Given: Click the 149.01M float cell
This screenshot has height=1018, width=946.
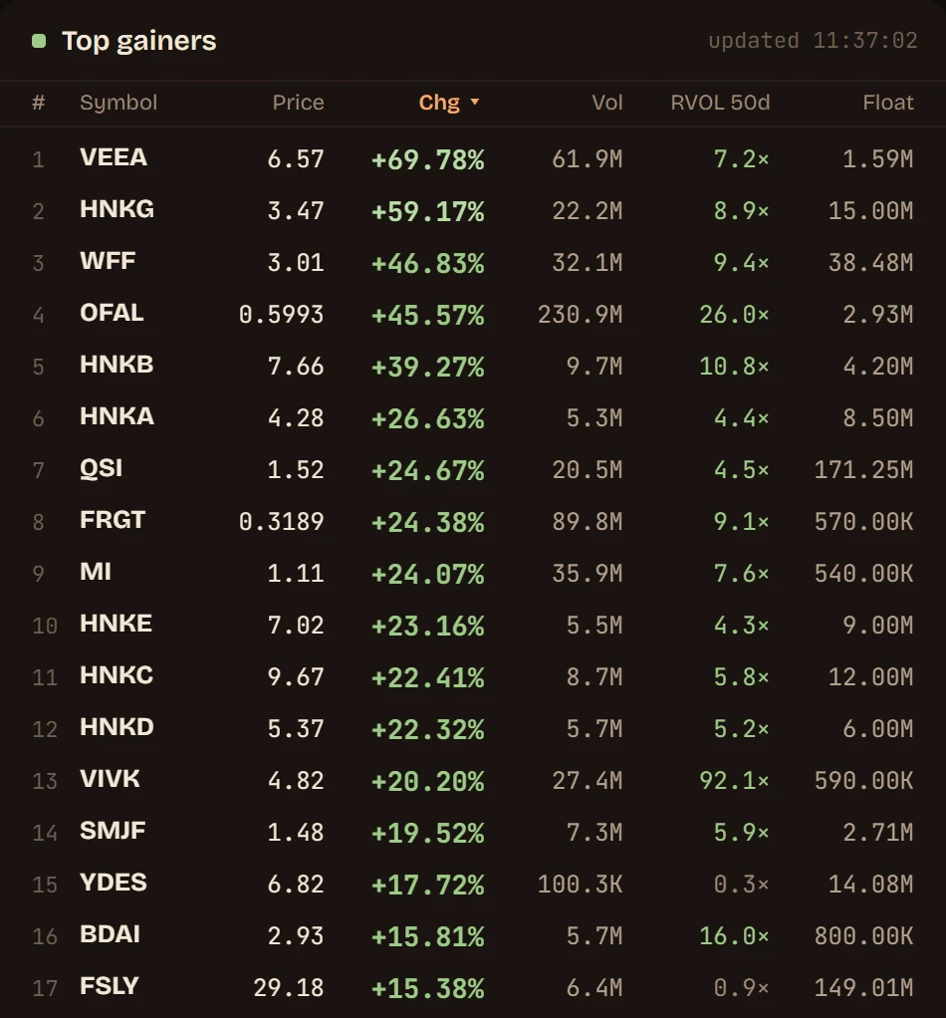Looking at the screenshot, I should [x=863, y=988].
